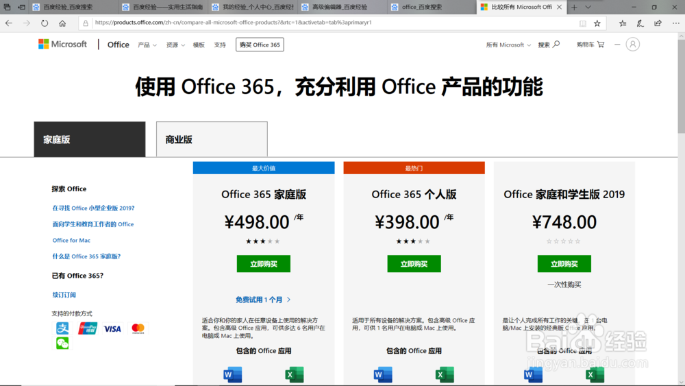The width and height of the screenshot is (685, 386).
Task: Expand the 资源 dropdown menu
Action: [x=175, y=45]
